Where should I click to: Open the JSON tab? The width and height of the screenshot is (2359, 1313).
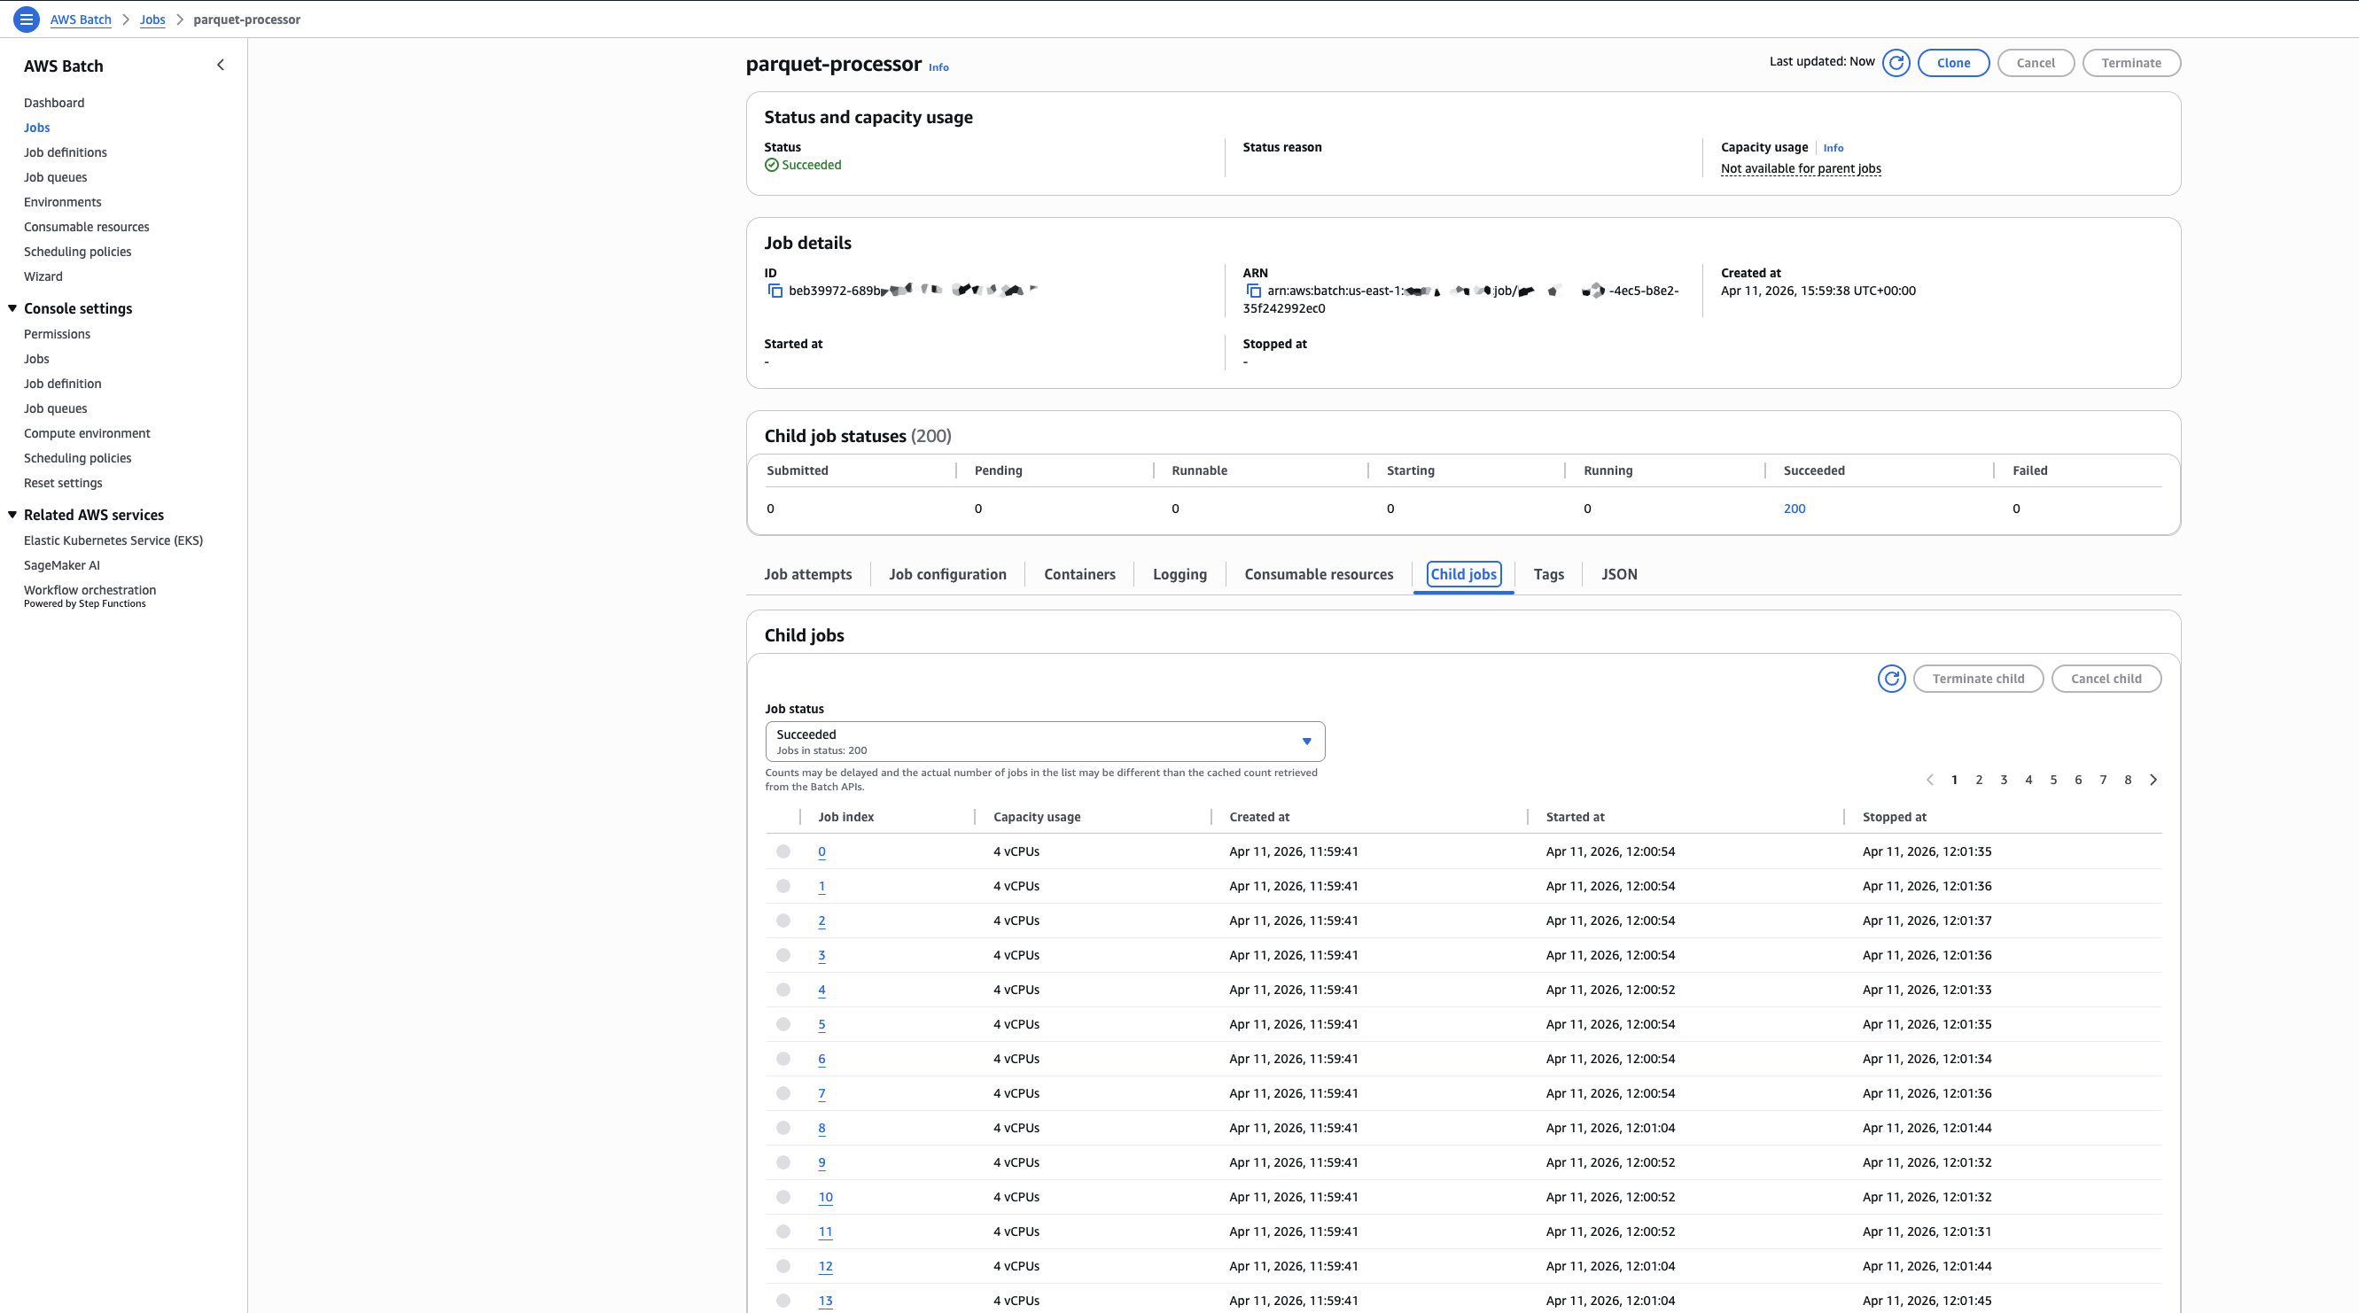(1618, 574)
